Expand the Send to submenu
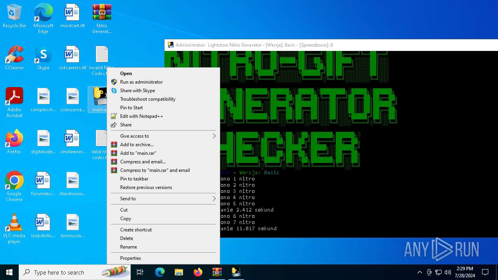Screen dimensions: 498x280 163,199
